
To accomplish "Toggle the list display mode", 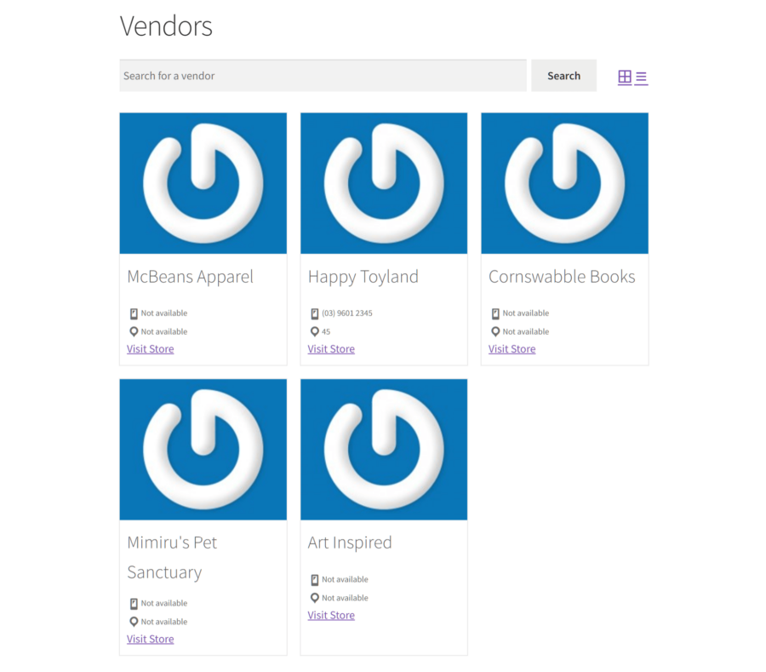I will pyautogui.click(x=643, y=77).
